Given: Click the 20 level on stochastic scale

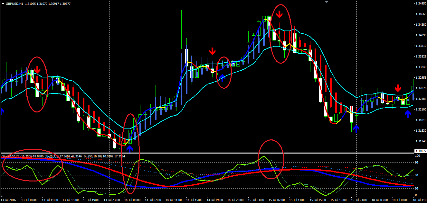Looking at the screenshot, I should (x=417, y=188).
